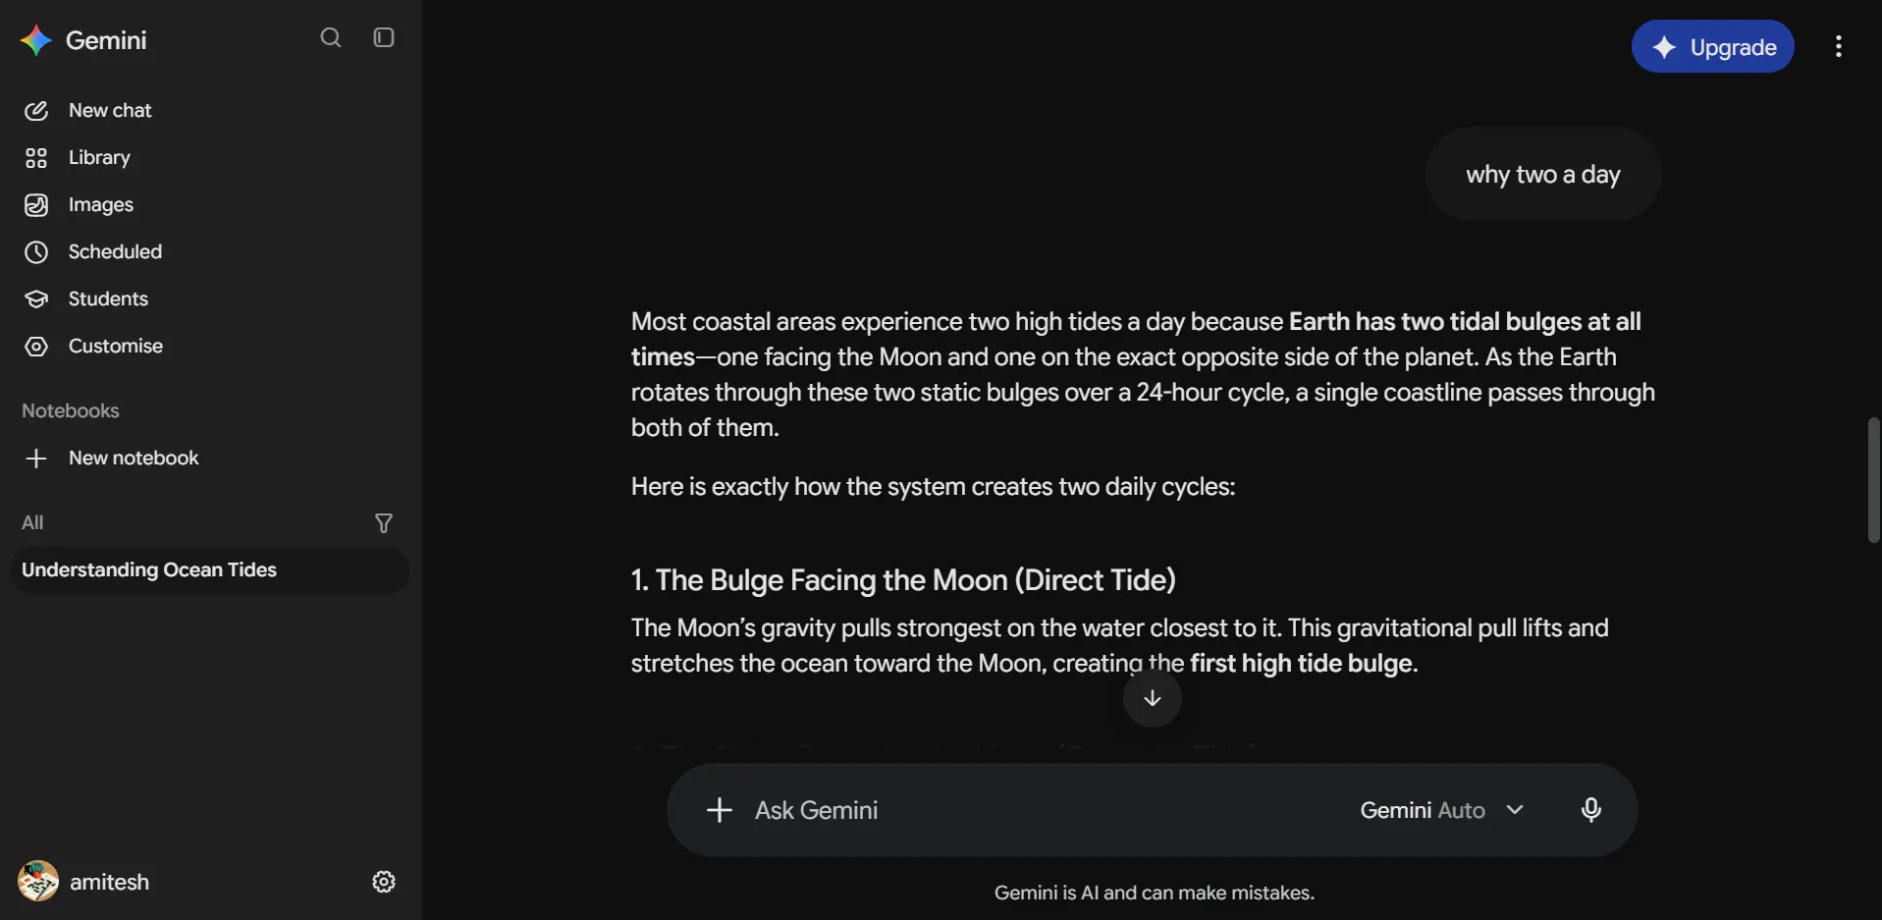Viewport: 1882px width, 920px height.
Task: Click the Images sticker icon
Action: click(x=36, y=205)
